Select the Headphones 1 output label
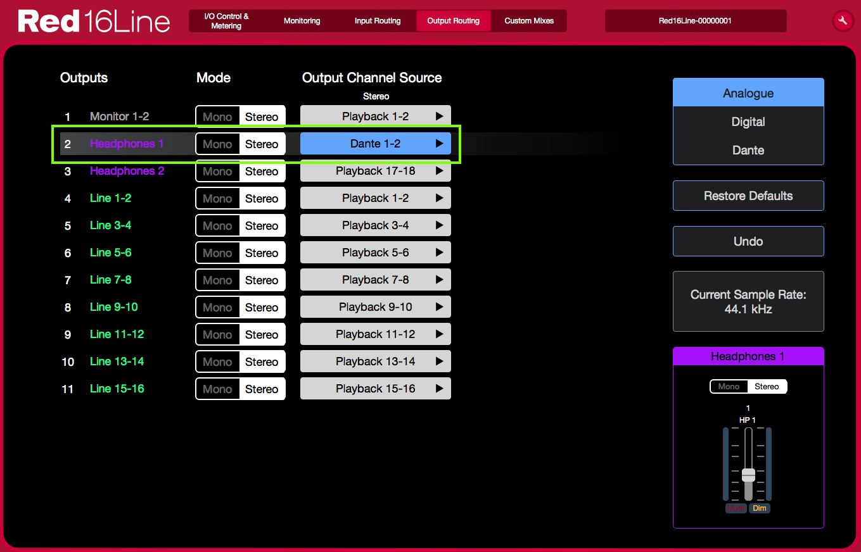Screen dimensions: 861x552 pos(127,144)
